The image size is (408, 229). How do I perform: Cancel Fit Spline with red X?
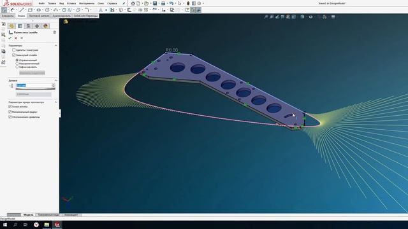(16, 38)
